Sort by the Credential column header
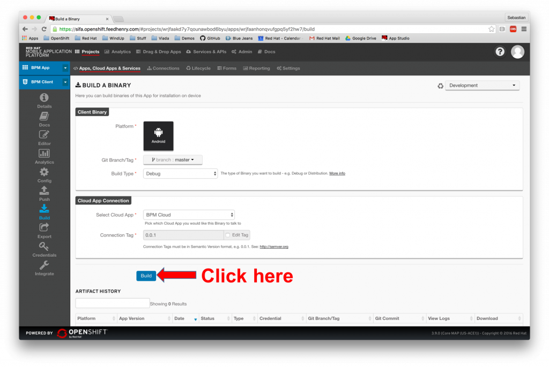The width and height of the screenshot is (549, 367). click(x=281, y=318)
